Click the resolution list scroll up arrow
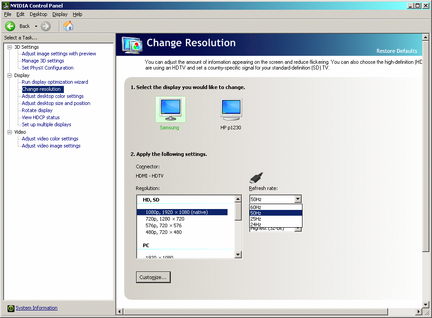This screenshot has height=318, width=432. tap(238, 198)
